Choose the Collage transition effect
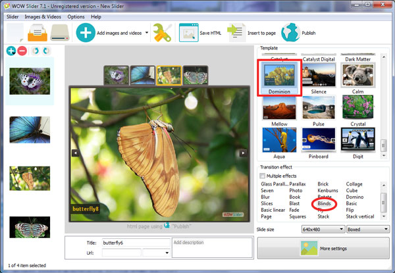 [x=354, y=184]
